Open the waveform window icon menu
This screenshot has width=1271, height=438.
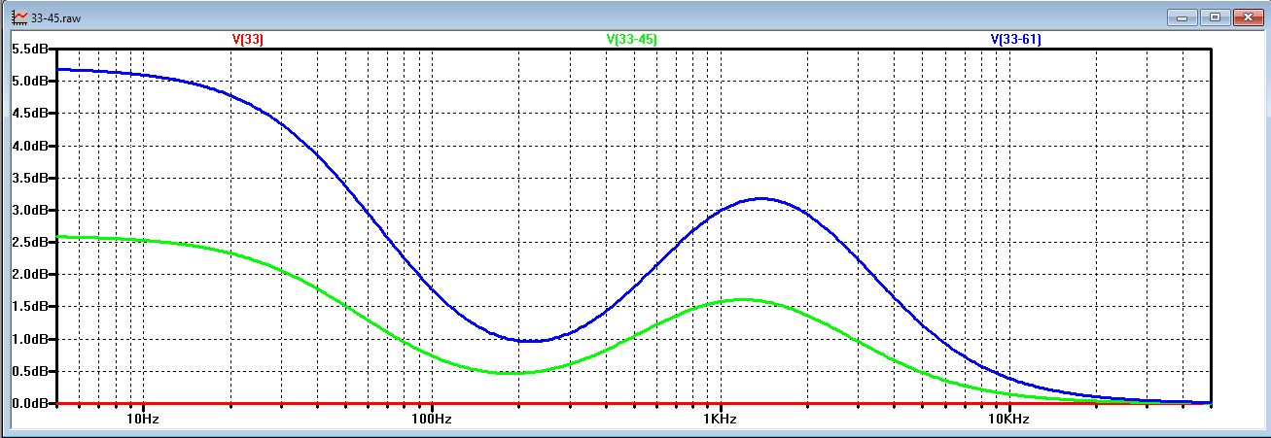[18, 17]
